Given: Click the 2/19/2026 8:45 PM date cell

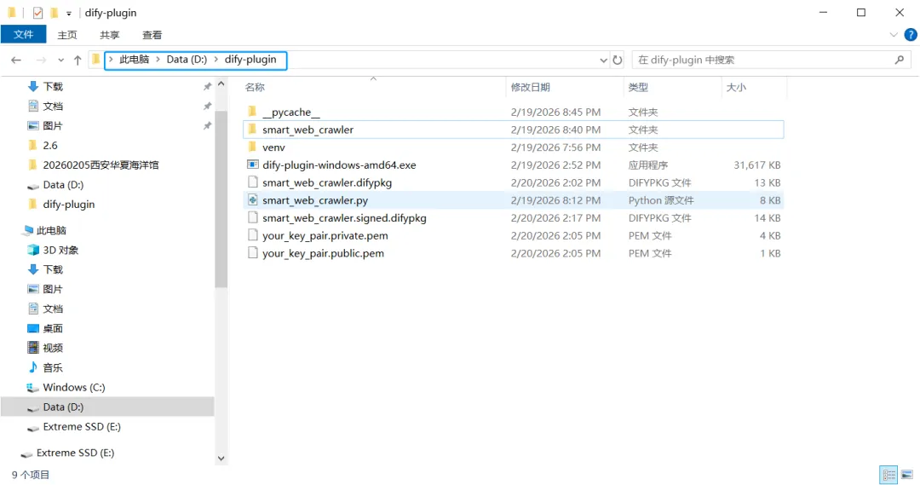Looking at the screenshot, I should pos(555,112).
